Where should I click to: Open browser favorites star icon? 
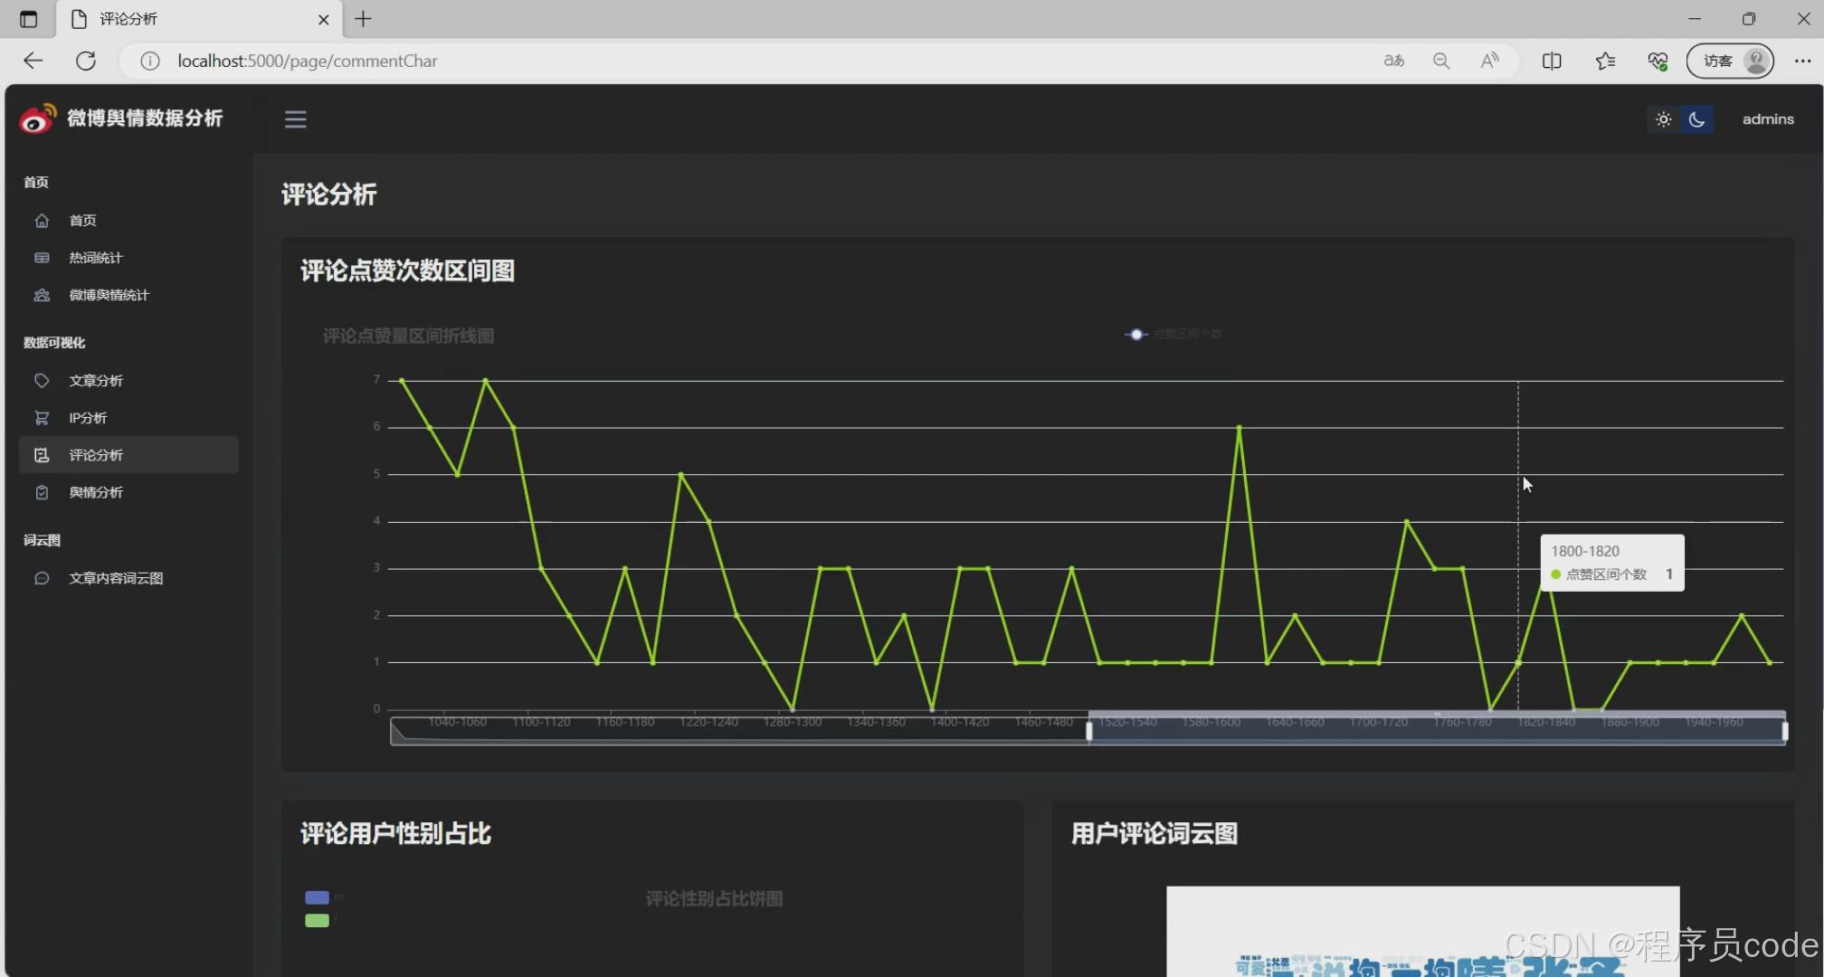click(1605, 61)
